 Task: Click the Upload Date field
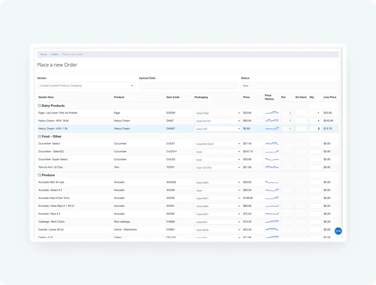point(188,86)
